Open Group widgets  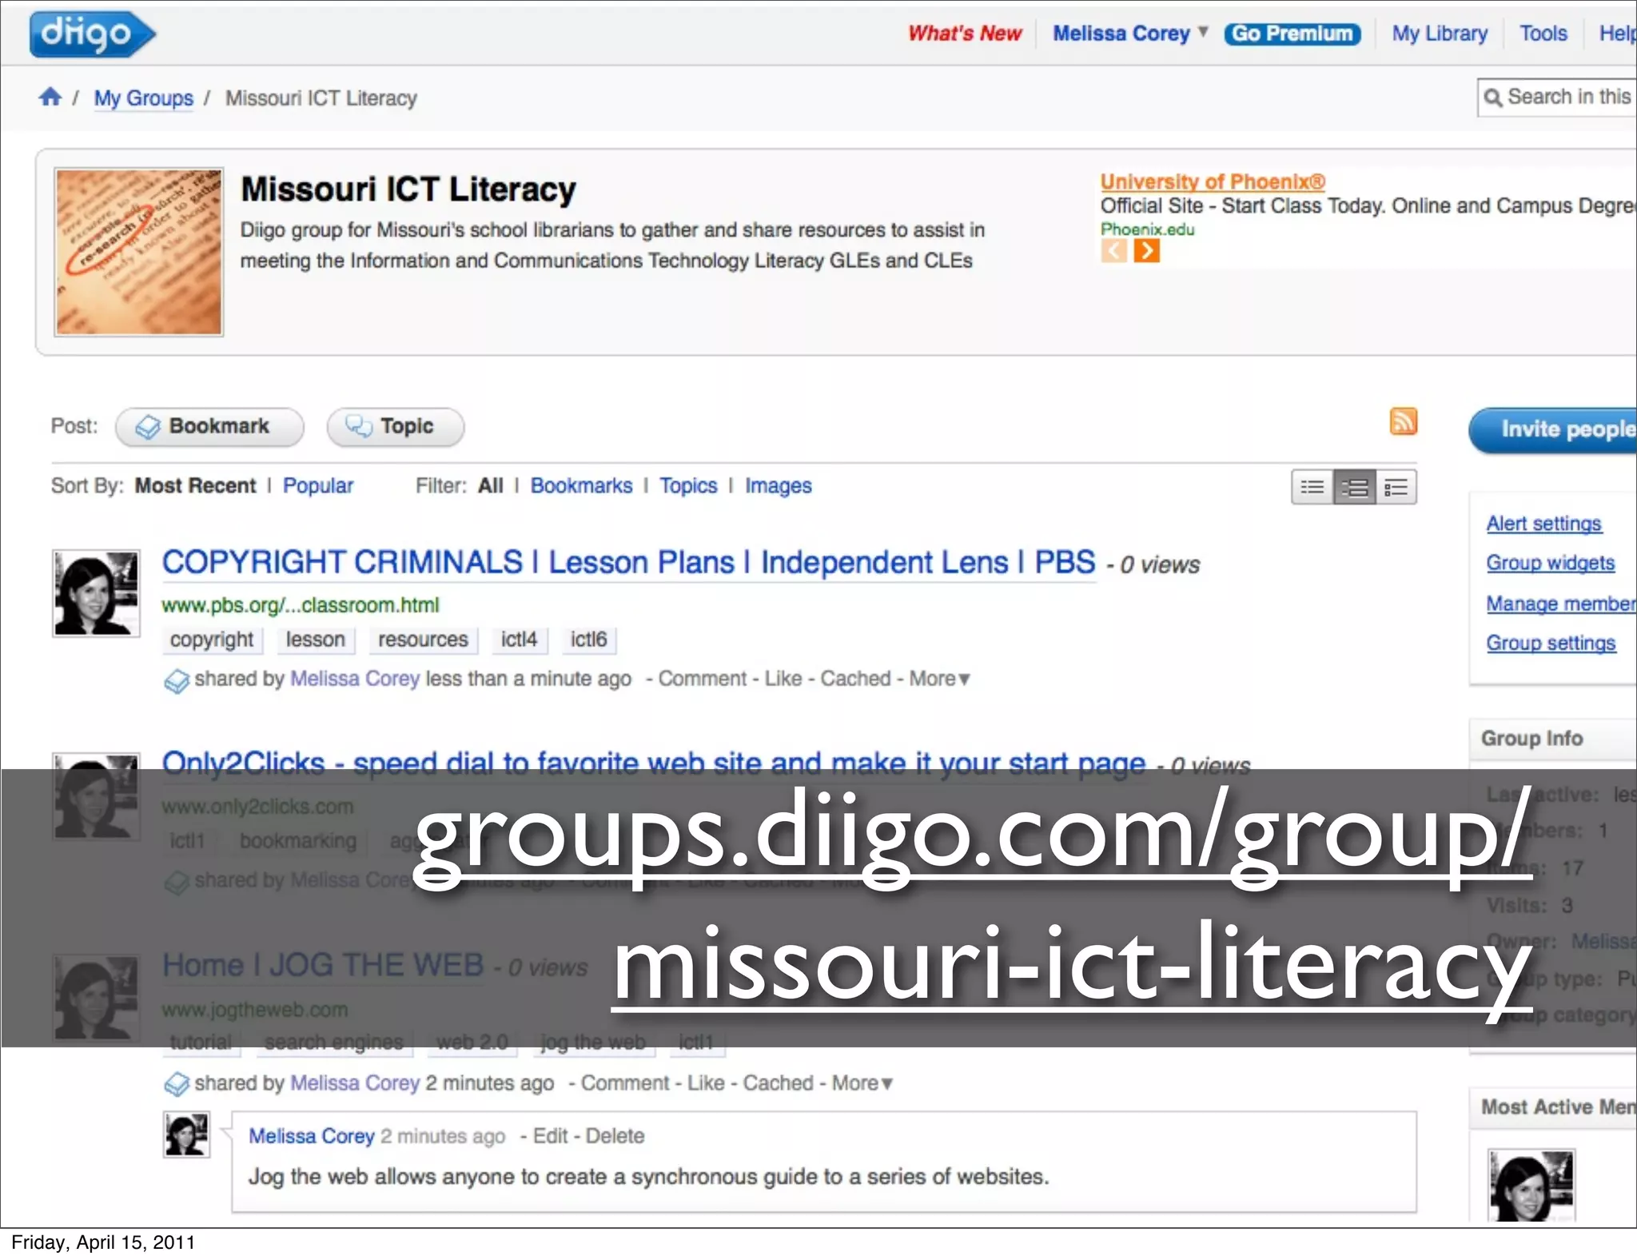tap(1551, 563)
